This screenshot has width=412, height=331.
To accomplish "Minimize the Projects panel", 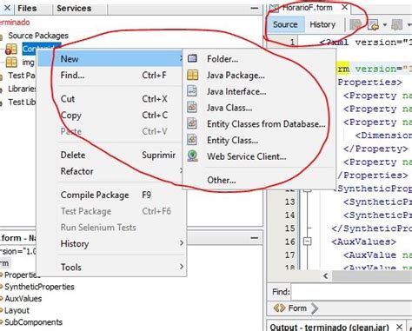I will click(x=254, y=8).
